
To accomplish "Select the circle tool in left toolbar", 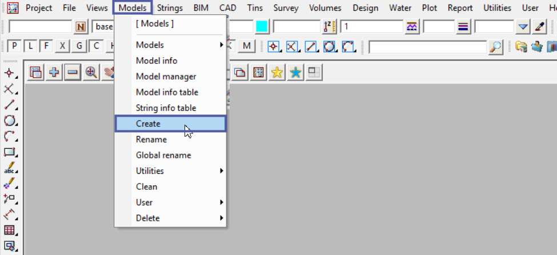I will 9,121.
